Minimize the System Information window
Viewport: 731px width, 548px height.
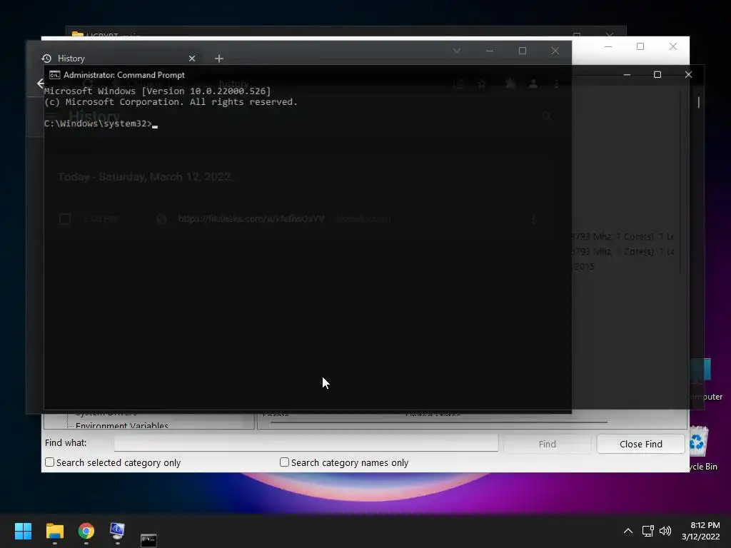point(608,46)
